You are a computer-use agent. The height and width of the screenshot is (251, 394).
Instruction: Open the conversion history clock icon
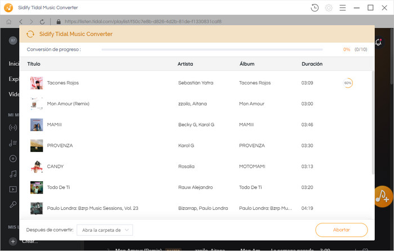[315, 8]
